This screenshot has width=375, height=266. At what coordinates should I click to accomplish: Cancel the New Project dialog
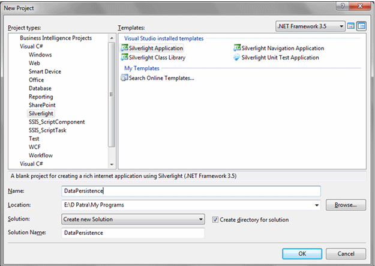346,254
